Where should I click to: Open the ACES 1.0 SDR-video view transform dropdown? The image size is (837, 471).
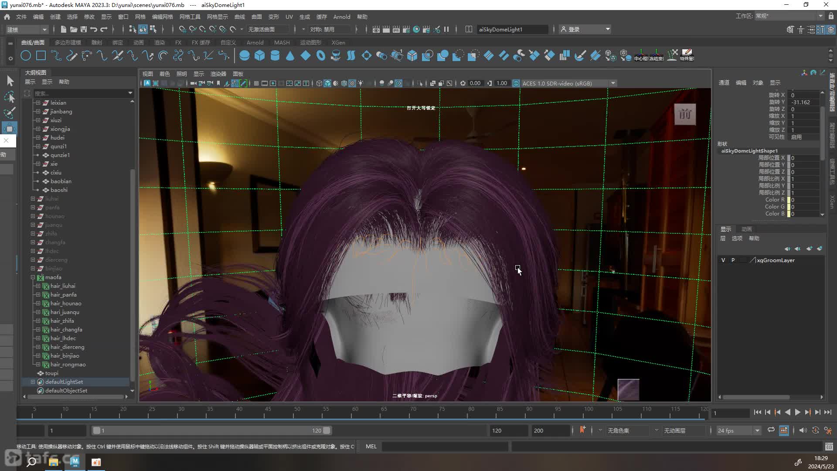pyautogui.click(x=569, y=83)
